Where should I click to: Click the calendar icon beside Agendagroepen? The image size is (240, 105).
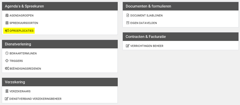pos(7,15)
